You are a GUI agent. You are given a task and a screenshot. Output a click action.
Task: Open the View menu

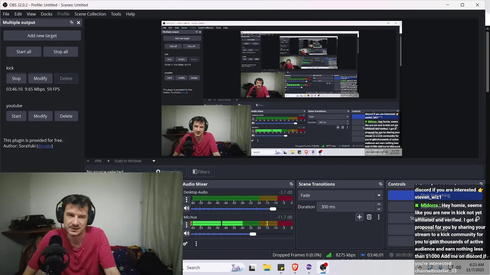31,14
